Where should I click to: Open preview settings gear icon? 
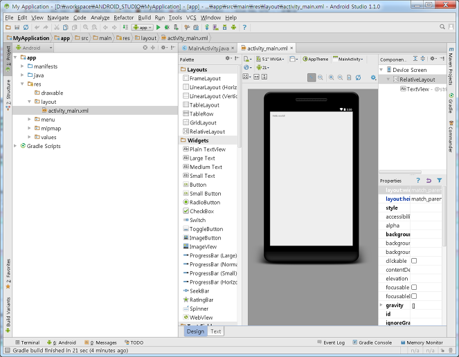(x=373, y=77)
